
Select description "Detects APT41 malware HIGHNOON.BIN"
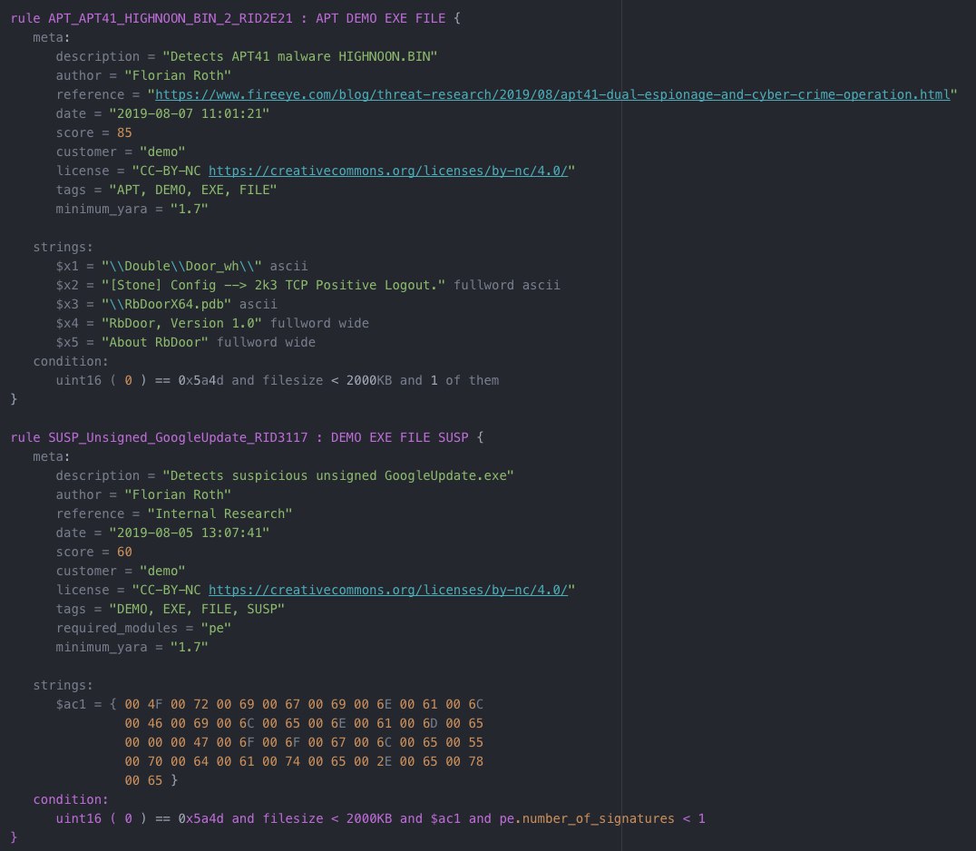[300, 56]
